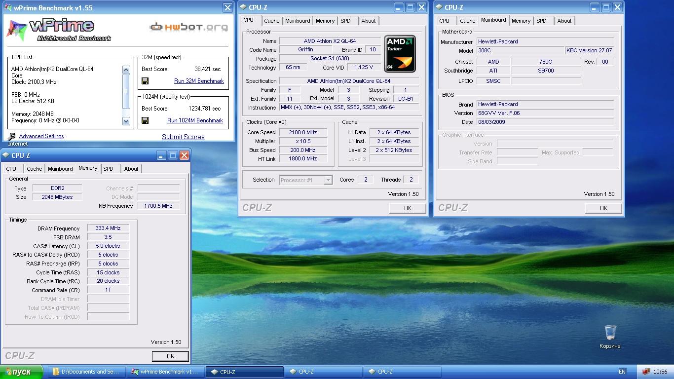Click HT Link 1800.0 MHz value
The width and height of the screenshot is (674, 379).
tap(303, 159)
